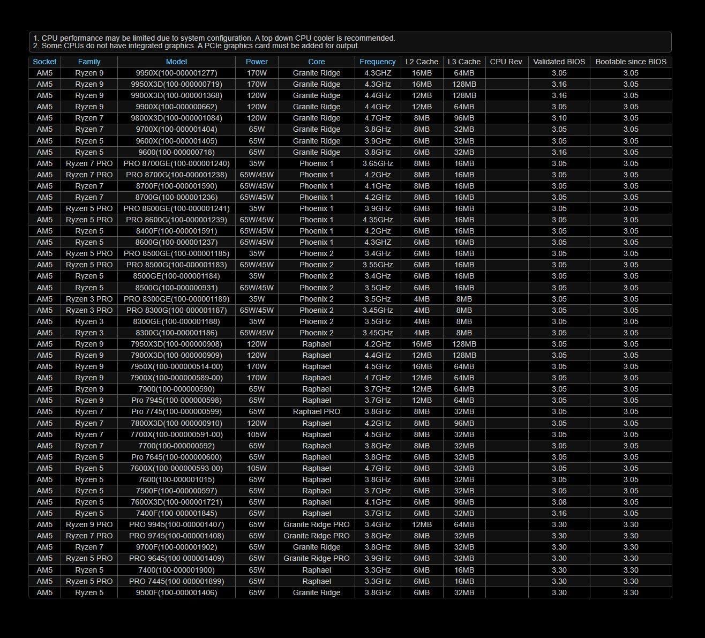
Task: Select the PRO 8700GE model cell
Action: tap(176, 163)
